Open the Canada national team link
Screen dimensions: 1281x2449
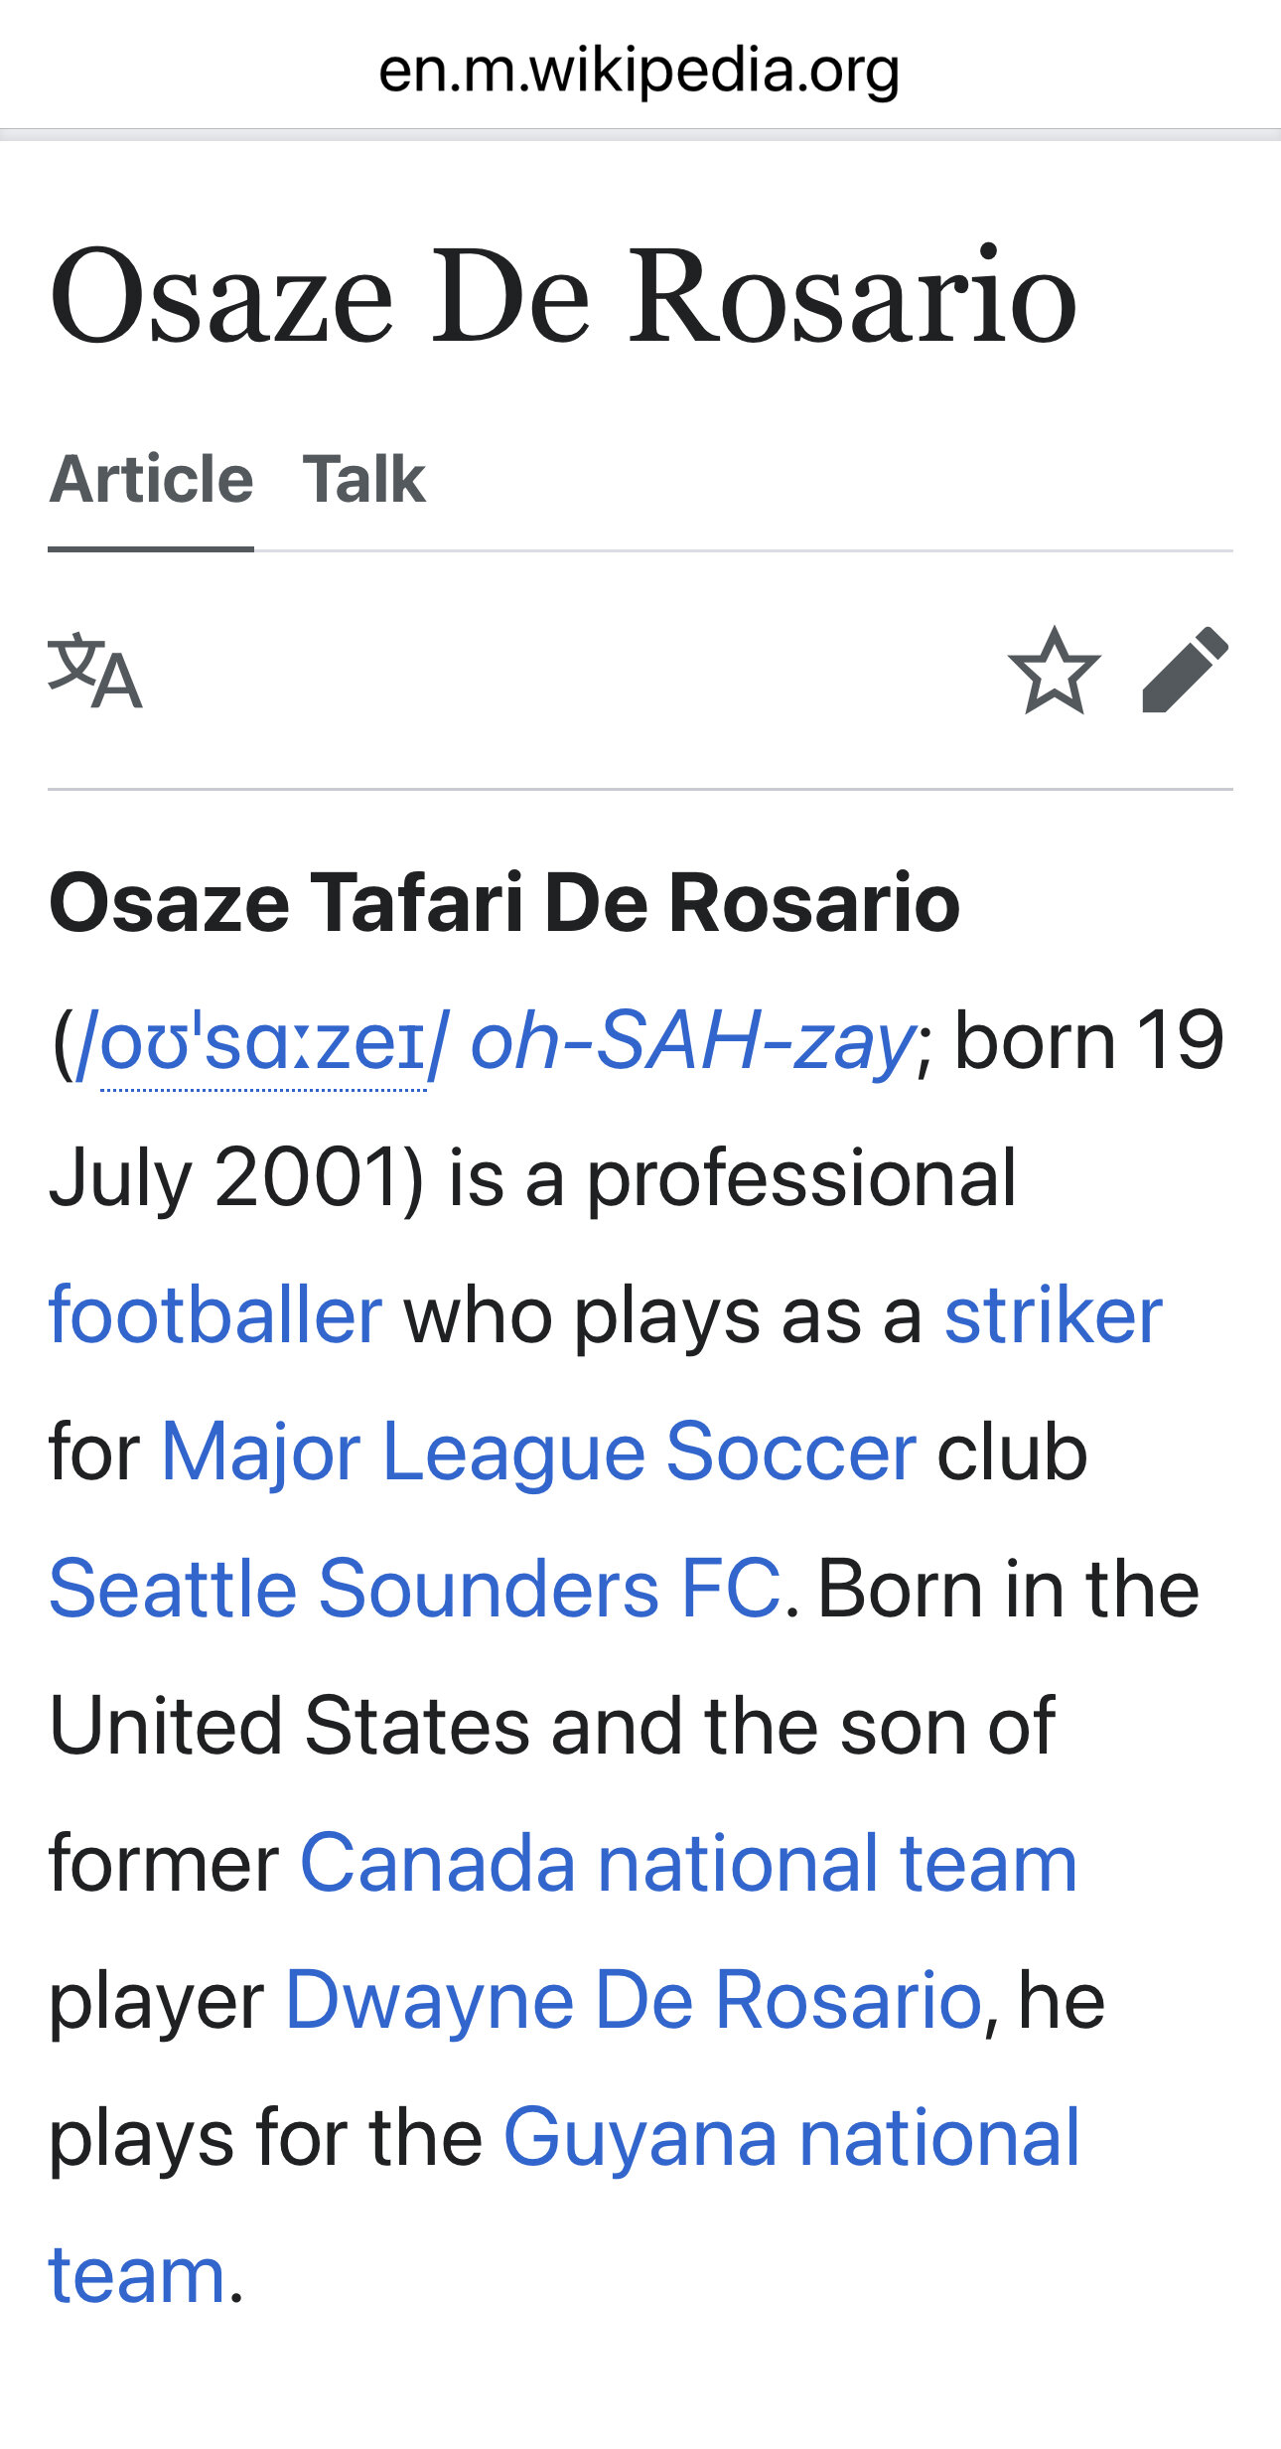pyautogui.click(x=688, y=1863)
